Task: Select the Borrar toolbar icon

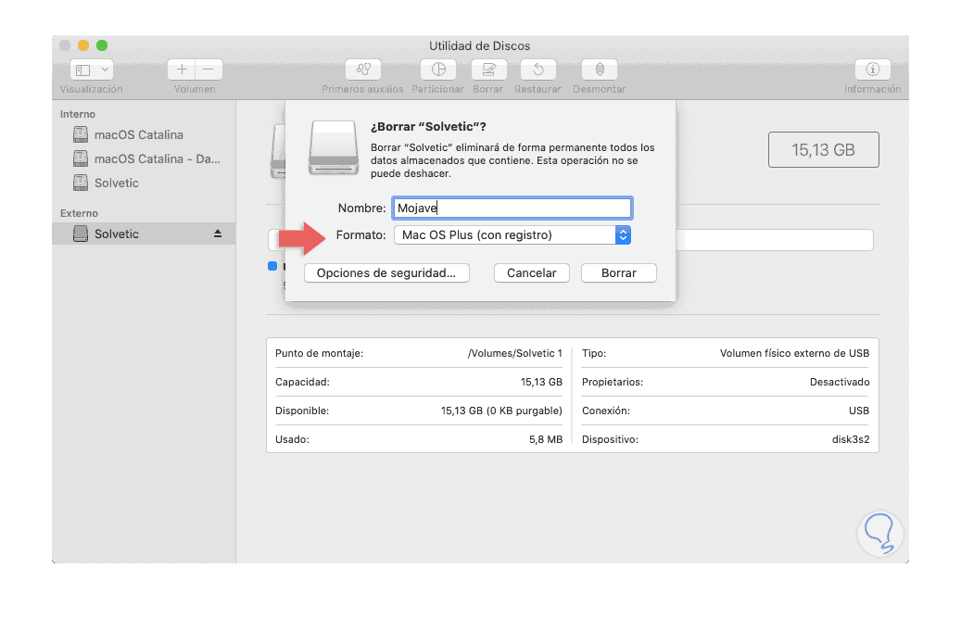Action: click(x=488, y=70)
